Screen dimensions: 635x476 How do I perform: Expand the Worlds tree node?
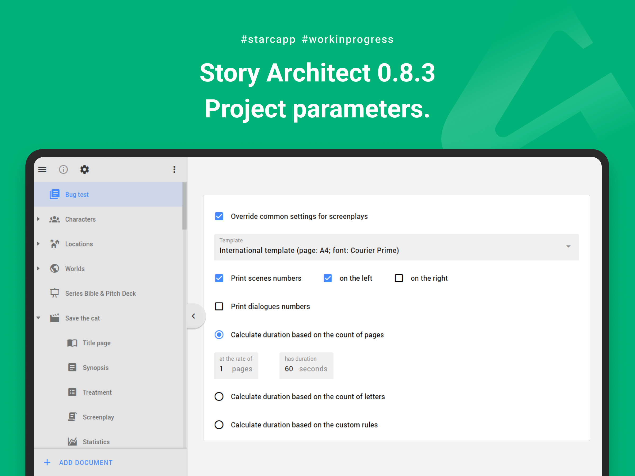pos(38,269)
